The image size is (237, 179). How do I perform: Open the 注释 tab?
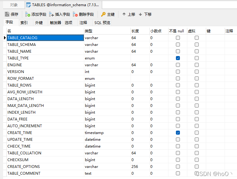(x=85, y=22)
